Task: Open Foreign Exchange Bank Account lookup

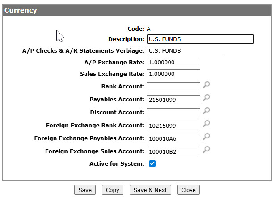Action: [206, 124]
